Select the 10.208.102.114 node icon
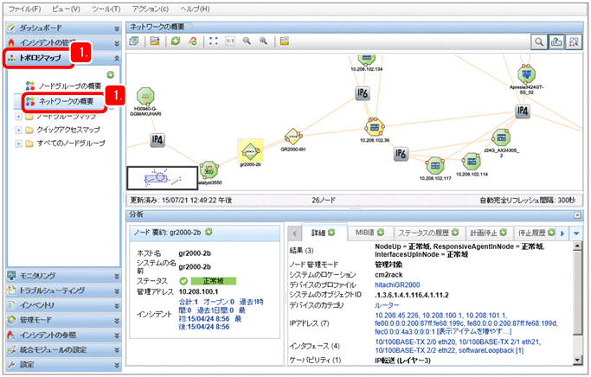The image size is (591, 377). [x=472, y=162]
